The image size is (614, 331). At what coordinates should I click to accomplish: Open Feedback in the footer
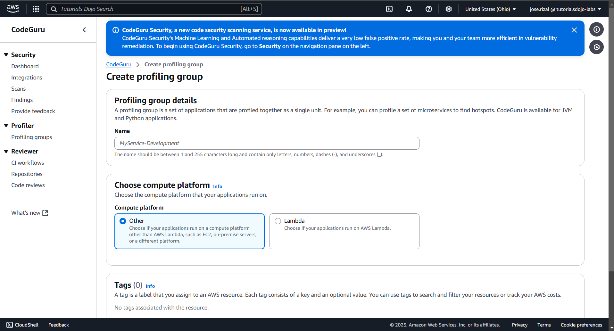coord(59,325)
